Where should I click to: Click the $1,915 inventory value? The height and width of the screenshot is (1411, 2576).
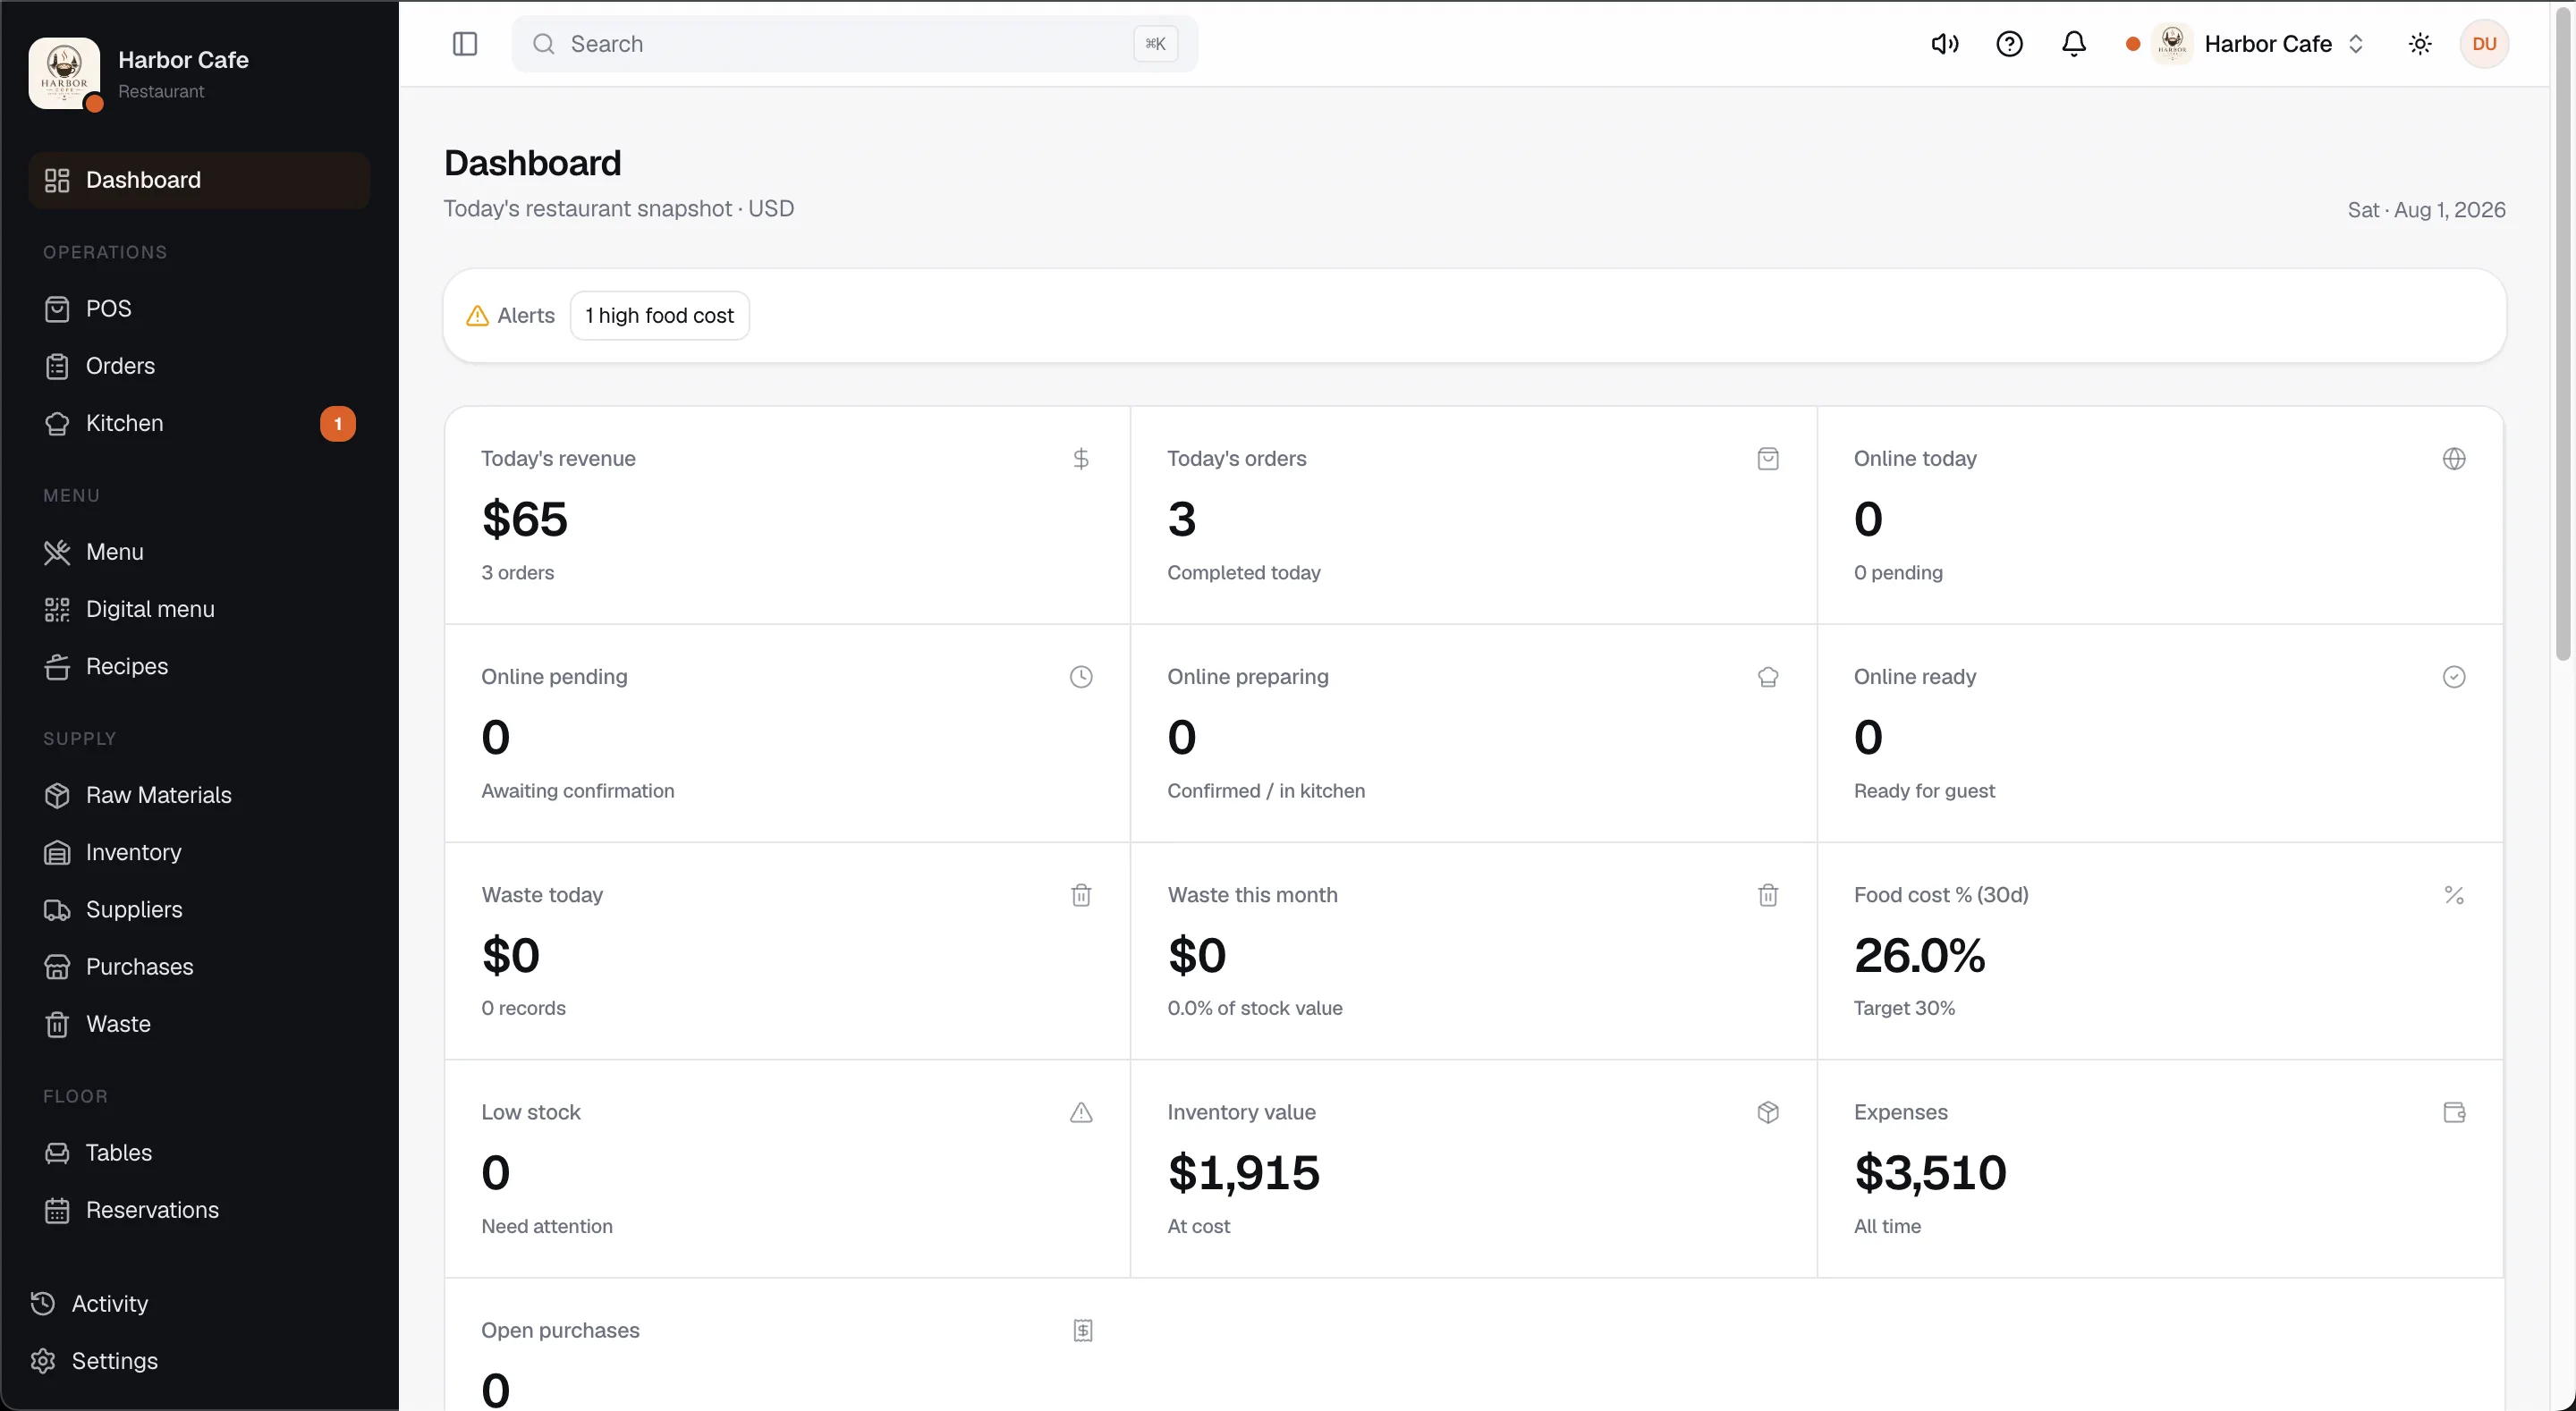(1243, 1173)
